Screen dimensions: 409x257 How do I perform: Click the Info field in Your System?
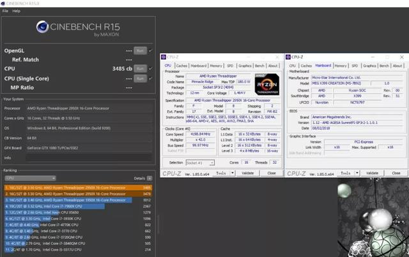point(89,158)
